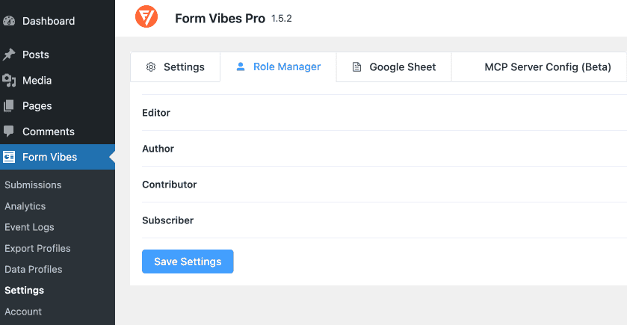Click the version number 1.5.2

[282, 19]
